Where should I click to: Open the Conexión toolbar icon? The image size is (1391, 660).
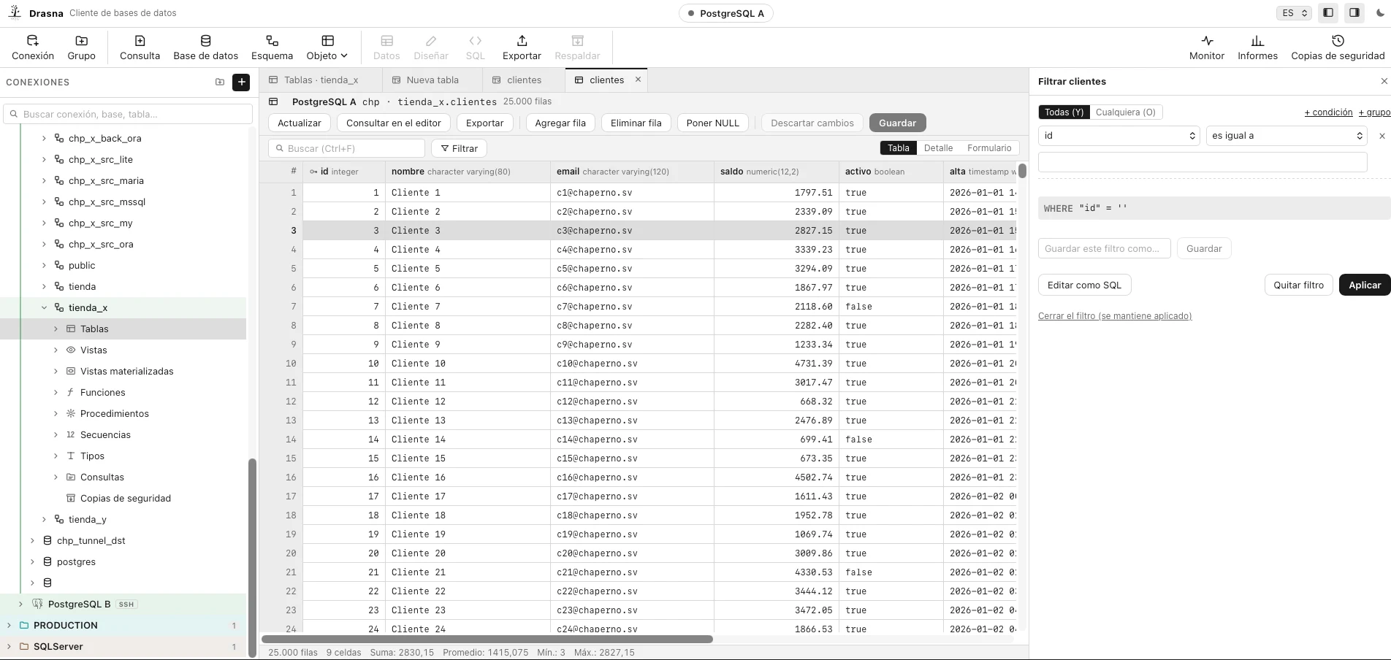(33, 47)
